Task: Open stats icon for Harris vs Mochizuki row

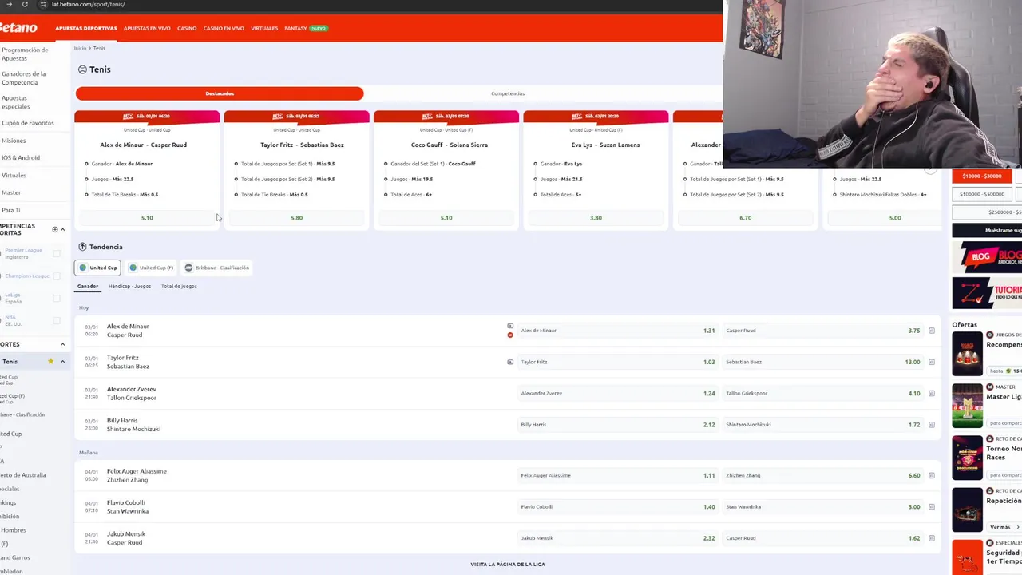Action: 931,425
